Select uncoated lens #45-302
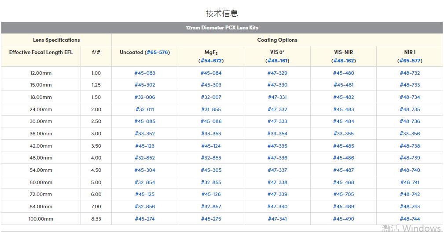444x232 pixels. tap(145, 85)
